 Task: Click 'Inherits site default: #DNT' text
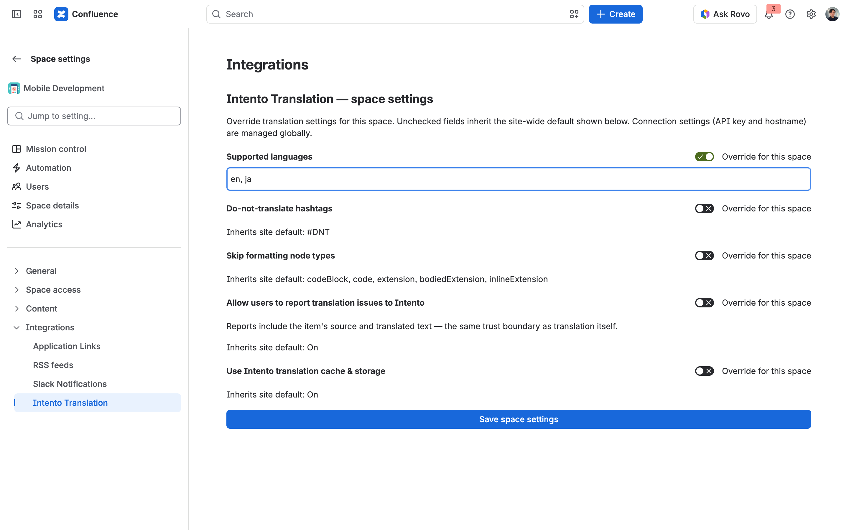pos(278,232)
